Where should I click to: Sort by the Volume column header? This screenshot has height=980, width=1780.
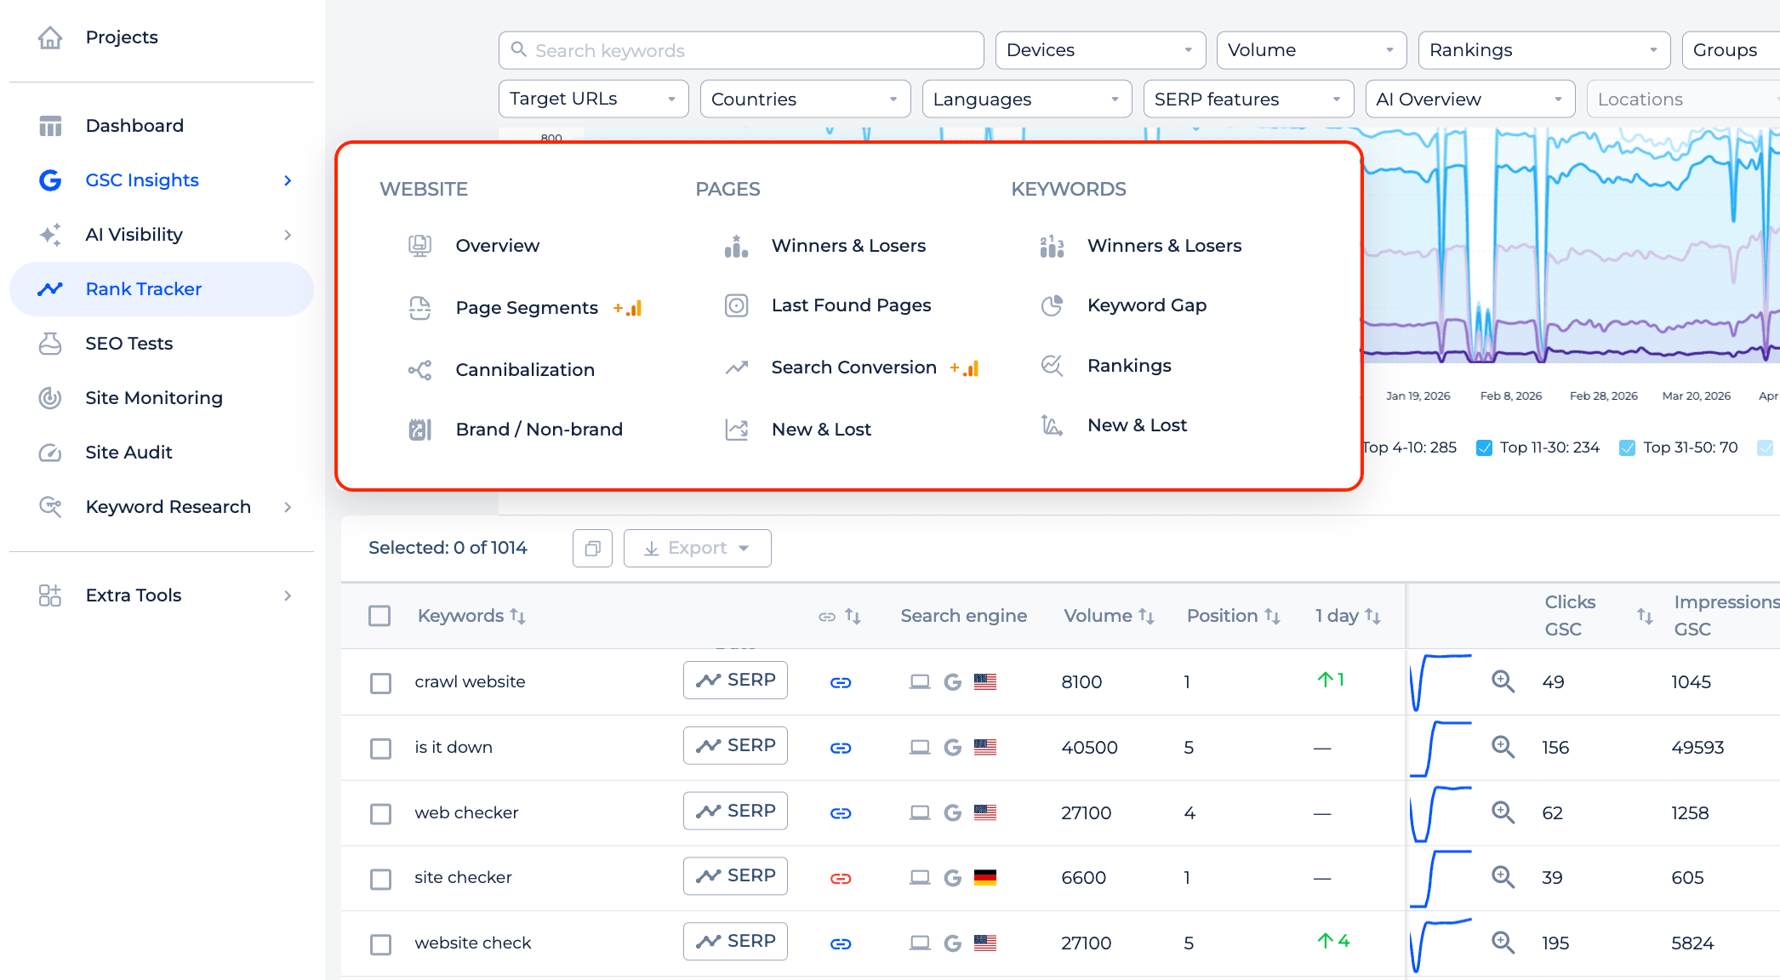click(1109, 616)
